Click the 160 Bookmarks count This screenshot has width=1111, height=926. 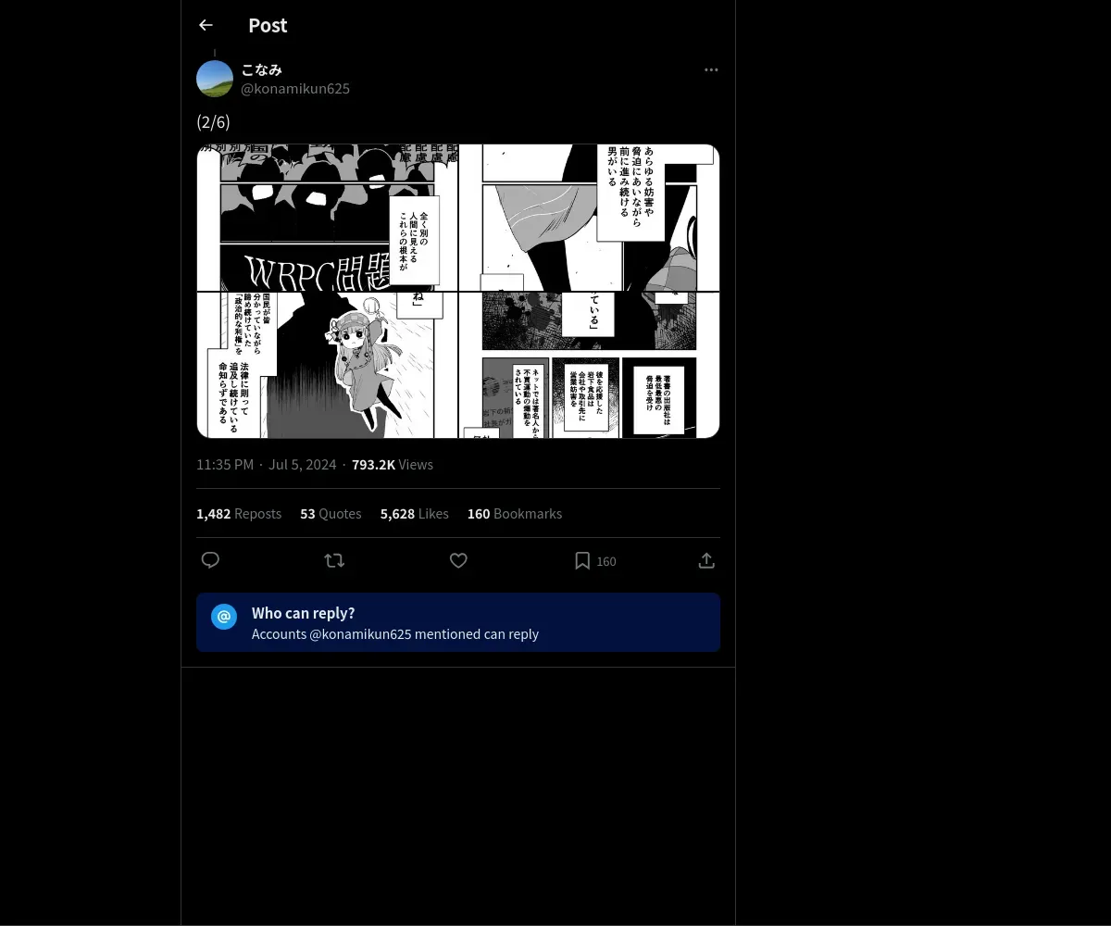[x=515, y=513]
